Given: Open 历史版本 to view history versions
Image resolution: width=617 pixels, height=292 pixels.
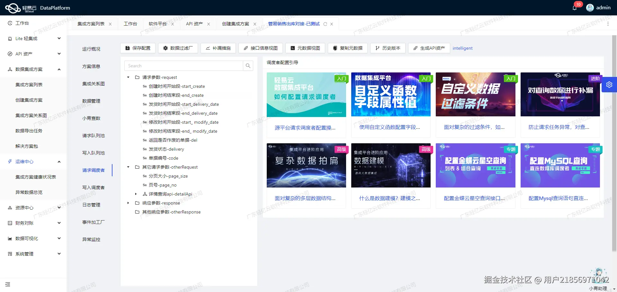Looking at the screenshot, I should (x=388, y=48).
